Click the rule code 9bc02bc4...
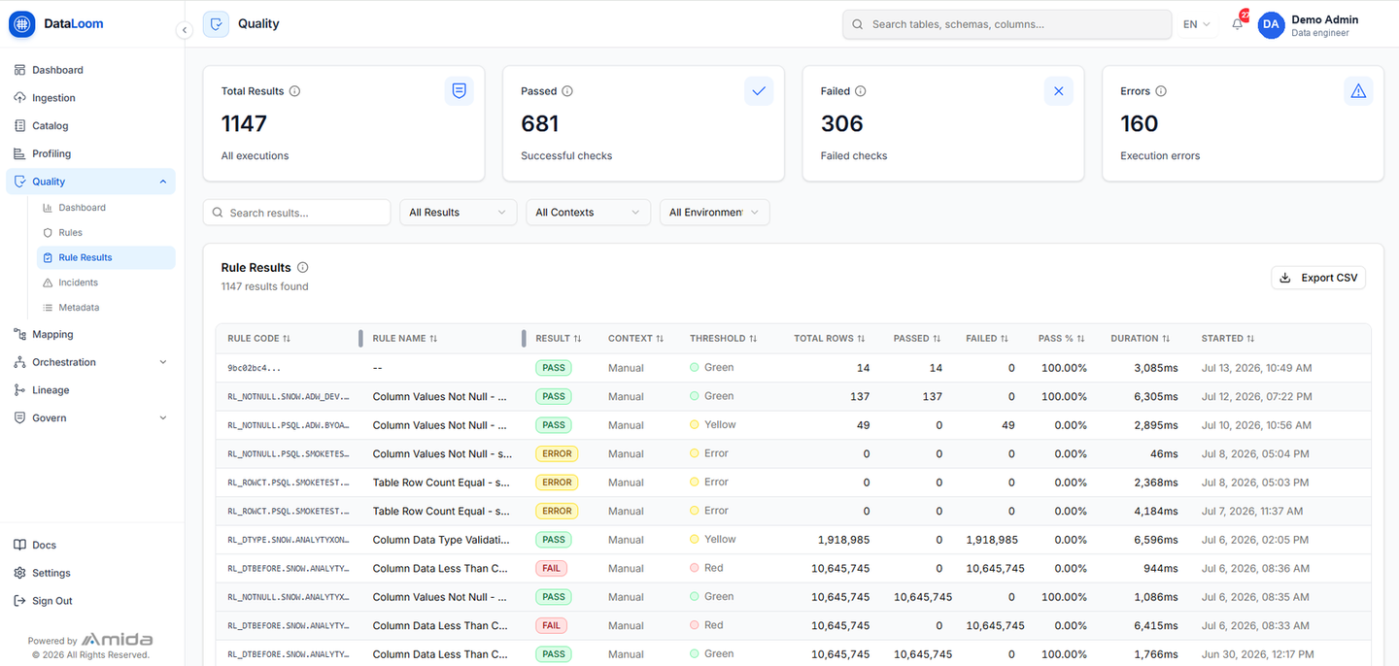Image resolution: width=1399 pixels, height=666 pixels. (255, 368)
